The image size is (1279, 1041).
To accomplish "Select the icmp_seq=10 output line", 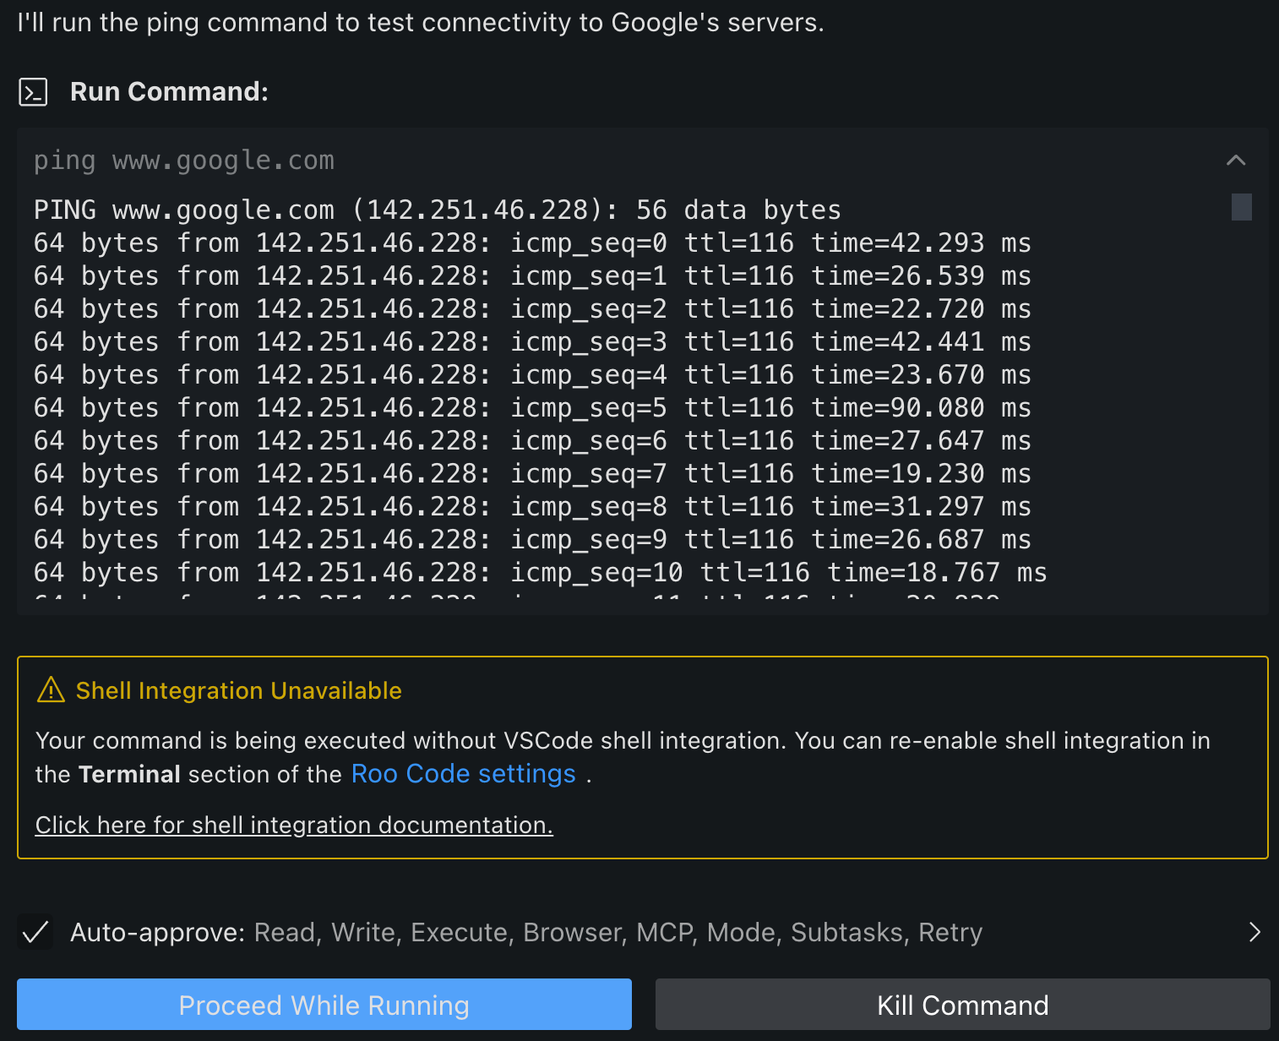I will coord(539,573).
